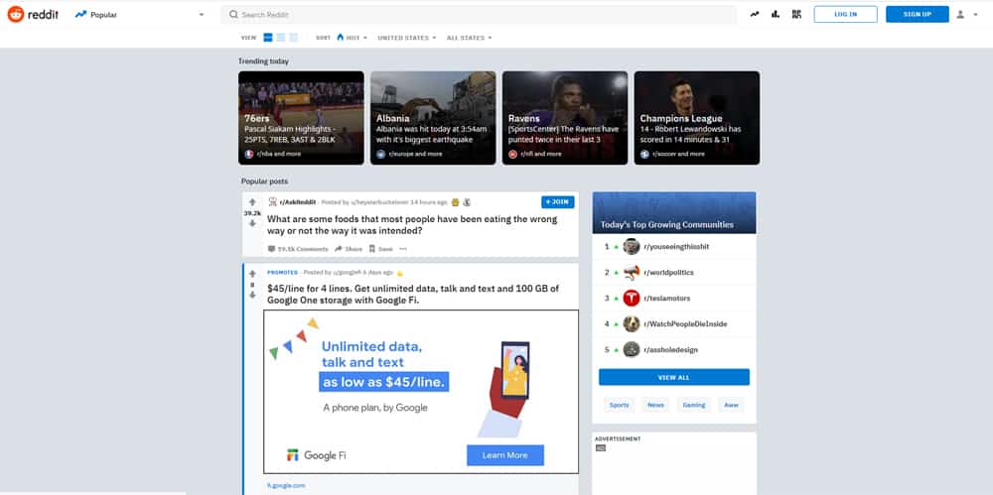This screenshot has width=993, height=495.
Task: Click the r/nba and more link
Action: point(277,154)
